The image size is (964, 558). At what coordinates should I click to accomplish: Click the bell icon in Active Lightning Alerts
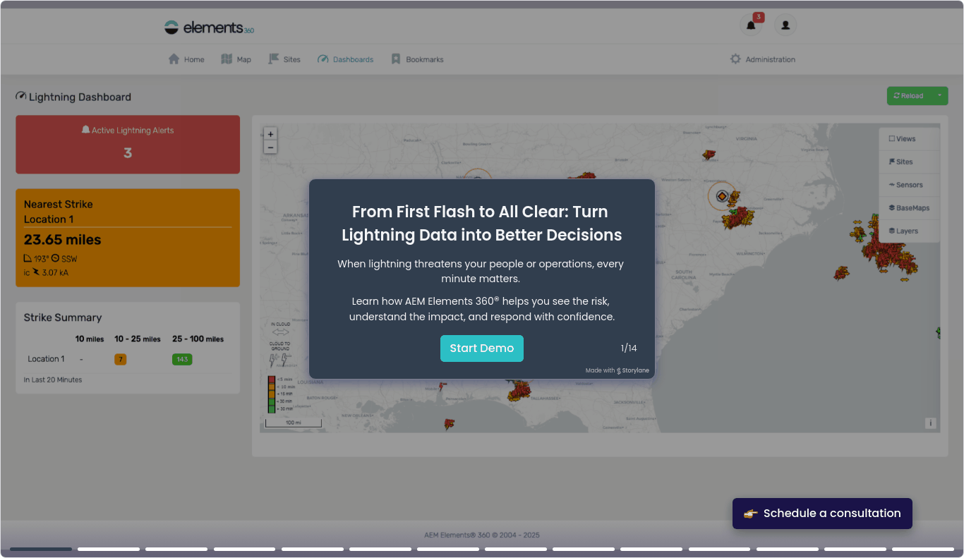(x=85, y=130)
